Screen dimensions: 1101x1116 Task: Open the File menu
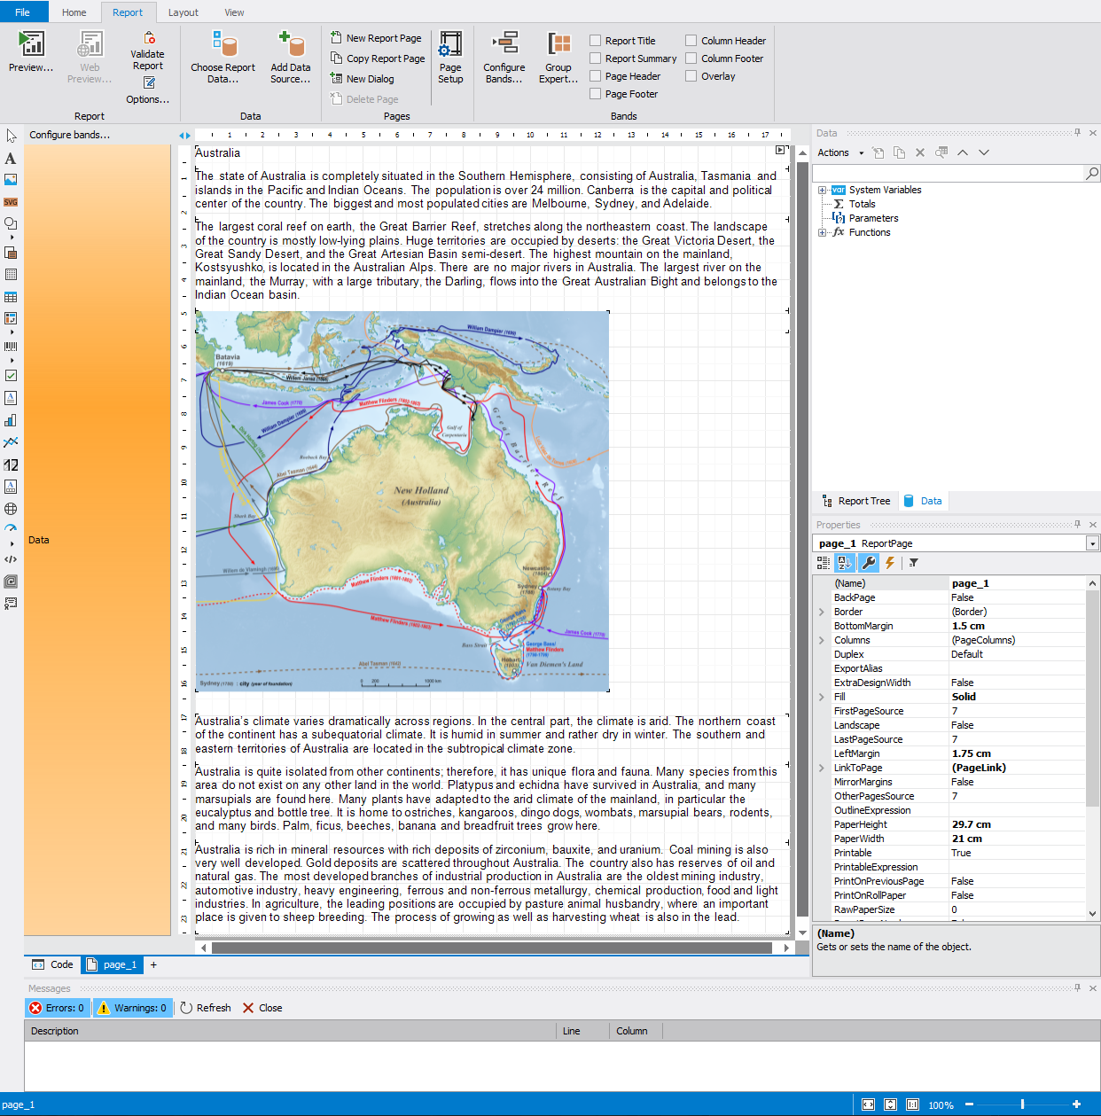tap(23, 12)
